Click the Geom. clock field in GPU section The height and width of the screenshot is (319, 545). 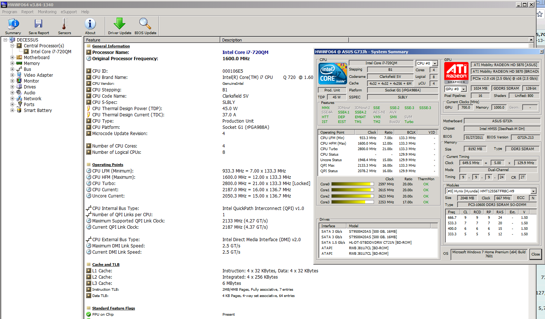click(x=530, y=108)
